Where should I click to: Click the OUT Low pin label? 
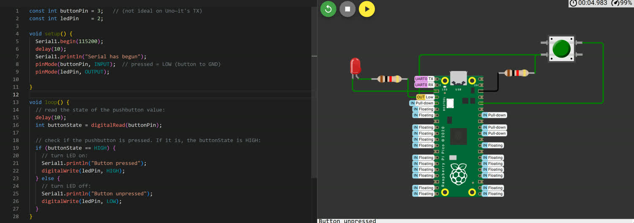pyautogui.click(x=425, y=97)
